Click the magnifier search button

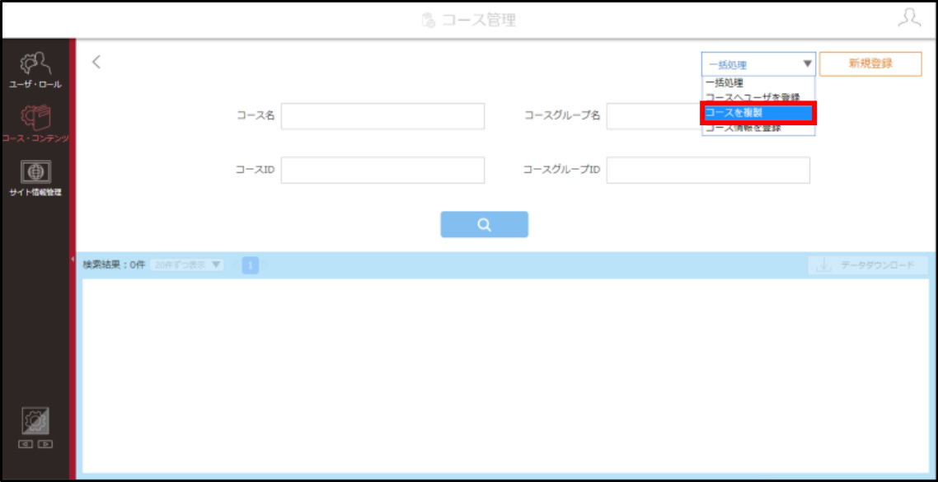tap(485, 224)
